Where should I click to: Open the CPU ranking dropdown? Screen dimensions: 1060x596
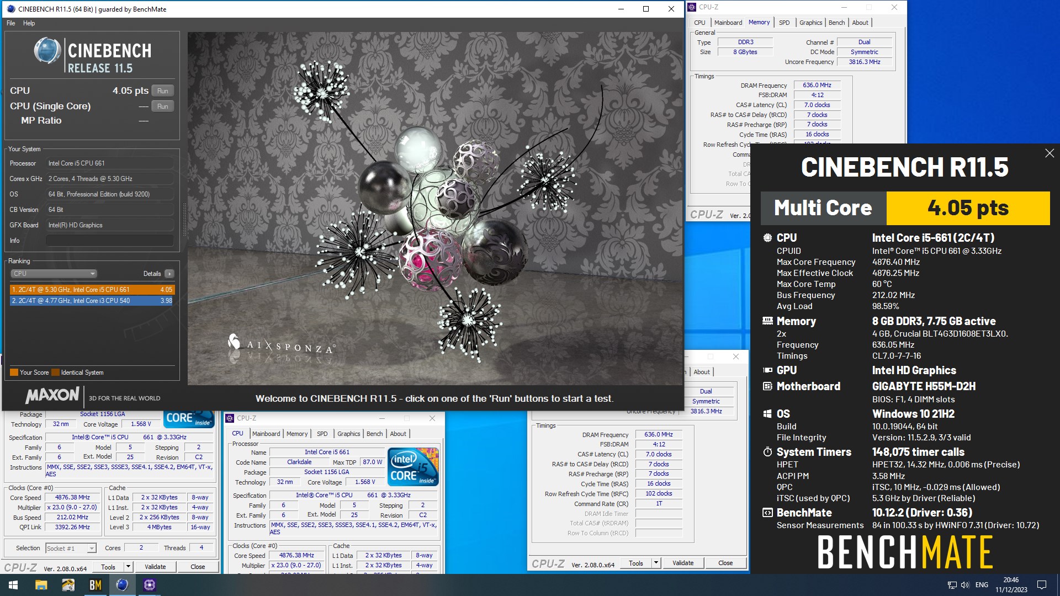pos(54,274)
